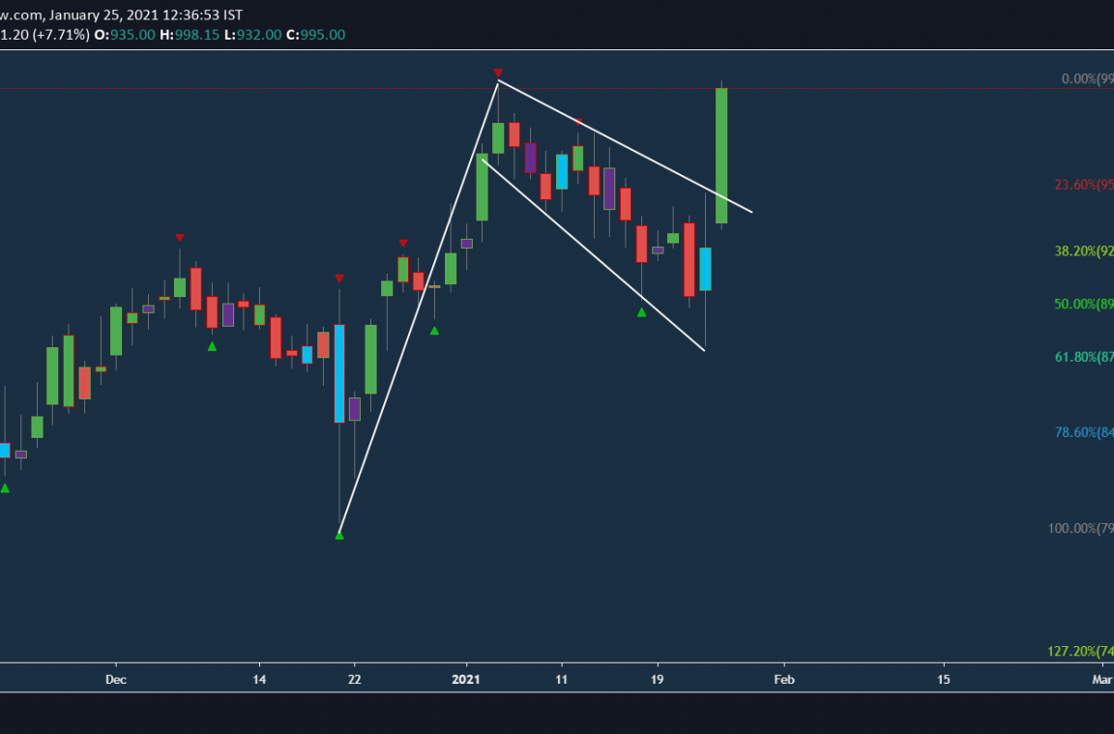The height and width of the screenshot is (734, 1114).
Task: Select the large green breakout candle
Action: click(722, 155)
